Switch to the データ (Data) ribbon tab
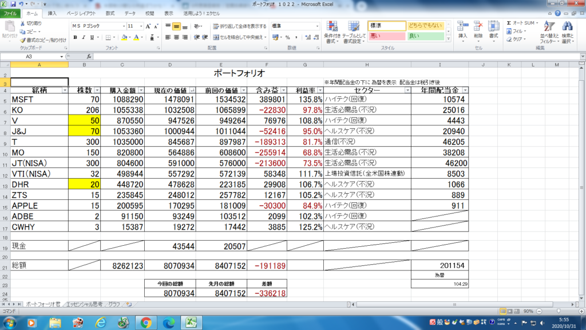This screenshot has width=586, height=330. [x=130, y=14]
